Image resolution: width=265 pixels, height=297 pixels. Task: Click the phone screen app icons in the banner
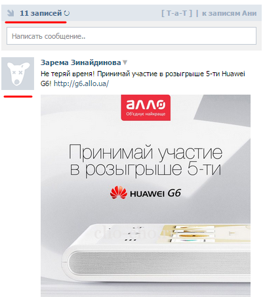point(192,234)
